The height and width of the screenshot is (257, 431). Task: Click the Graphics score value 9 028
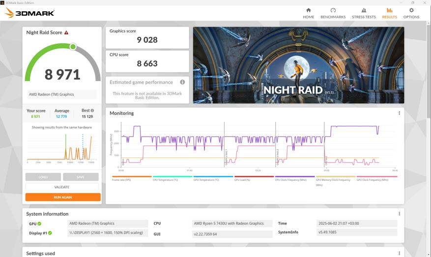click(147, 40)
